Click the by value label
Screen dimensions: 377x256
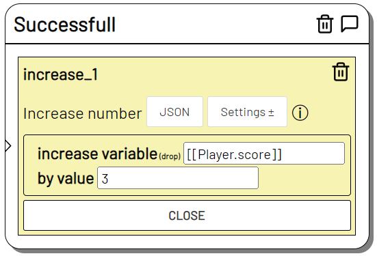pos(66,178)
